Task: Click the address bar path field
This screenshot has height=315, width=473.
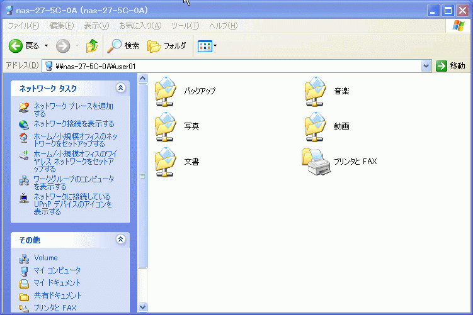Action: tap(233, 66)
